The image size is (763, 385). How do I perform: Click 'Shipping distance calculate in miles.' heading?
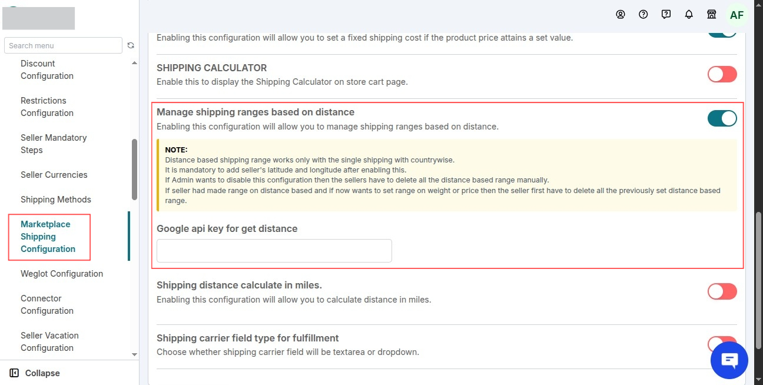coord(239,285)
